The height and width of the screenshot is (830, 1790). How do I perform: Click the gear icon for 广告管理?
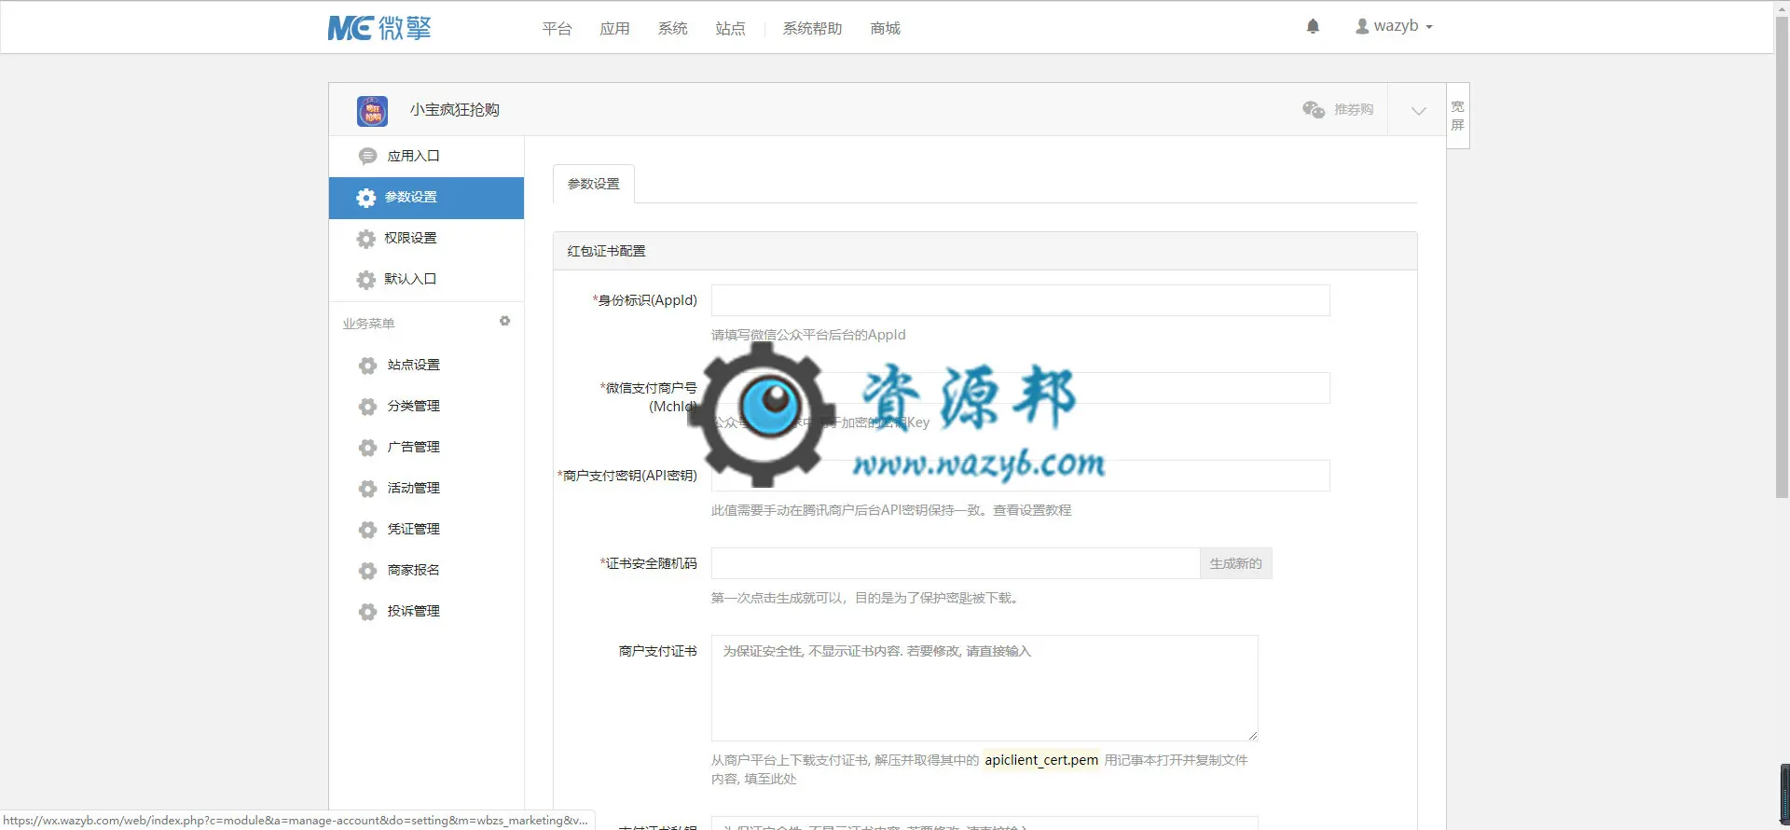click(367, 448)
